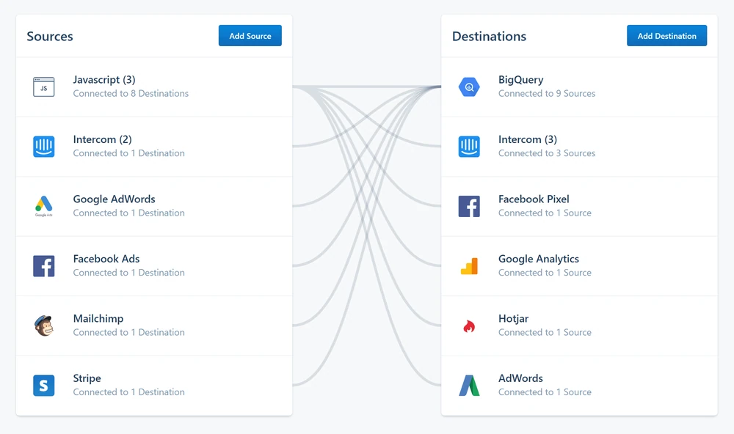Select the AdWords destination icon

click(x=469, y=386)
